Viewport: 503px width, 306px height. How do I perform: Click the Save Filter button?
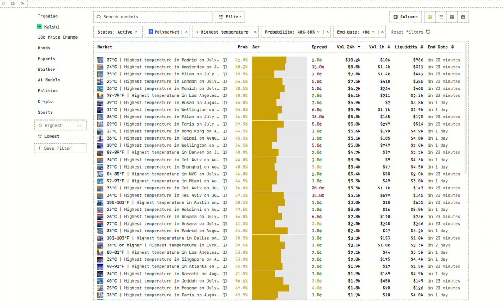tap(60, 148)
